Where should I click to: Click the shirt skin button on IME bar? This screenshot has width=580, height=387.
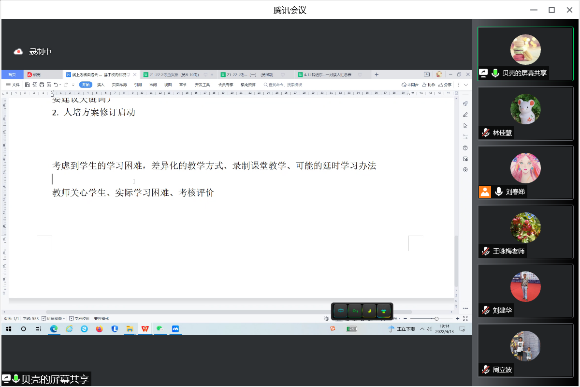384,311
